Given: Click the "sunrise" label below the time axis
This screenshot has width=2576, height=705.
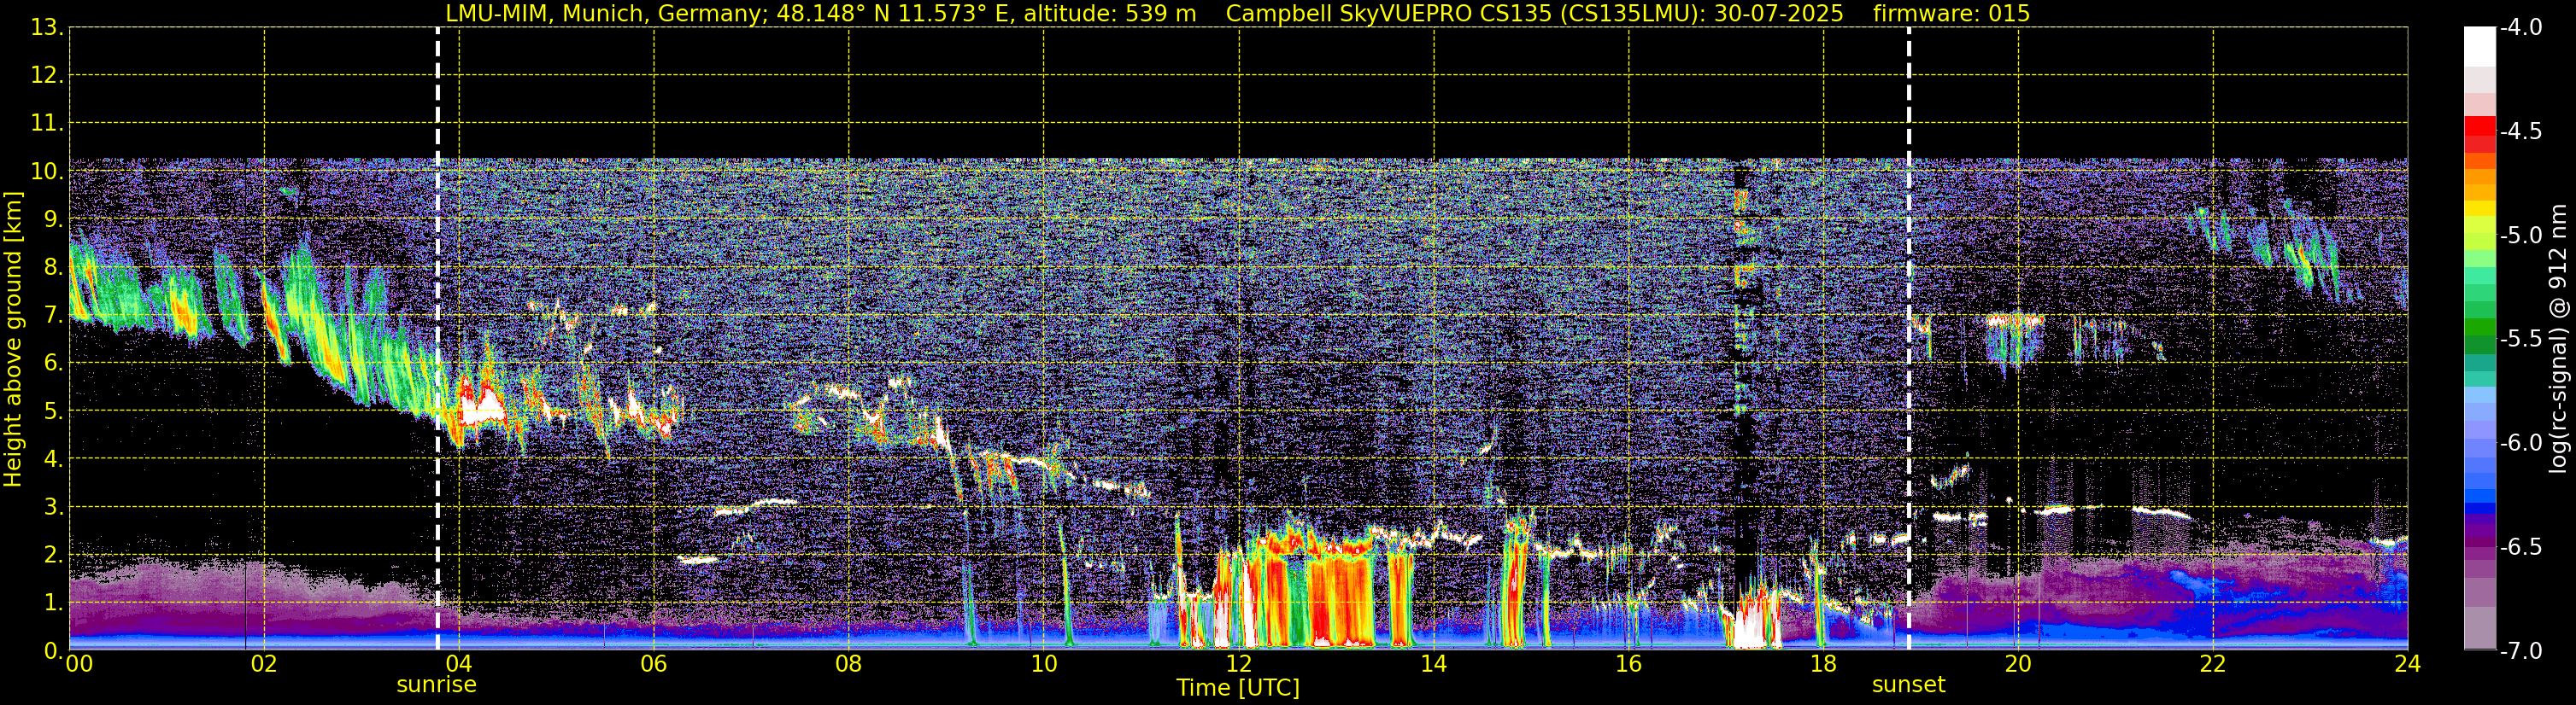Looking at the screenshot, I should pyautogui.click(x=437, y=685).
